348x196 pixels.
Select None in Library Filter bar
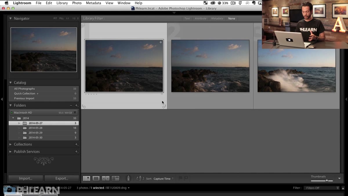[x=232, y=19]
